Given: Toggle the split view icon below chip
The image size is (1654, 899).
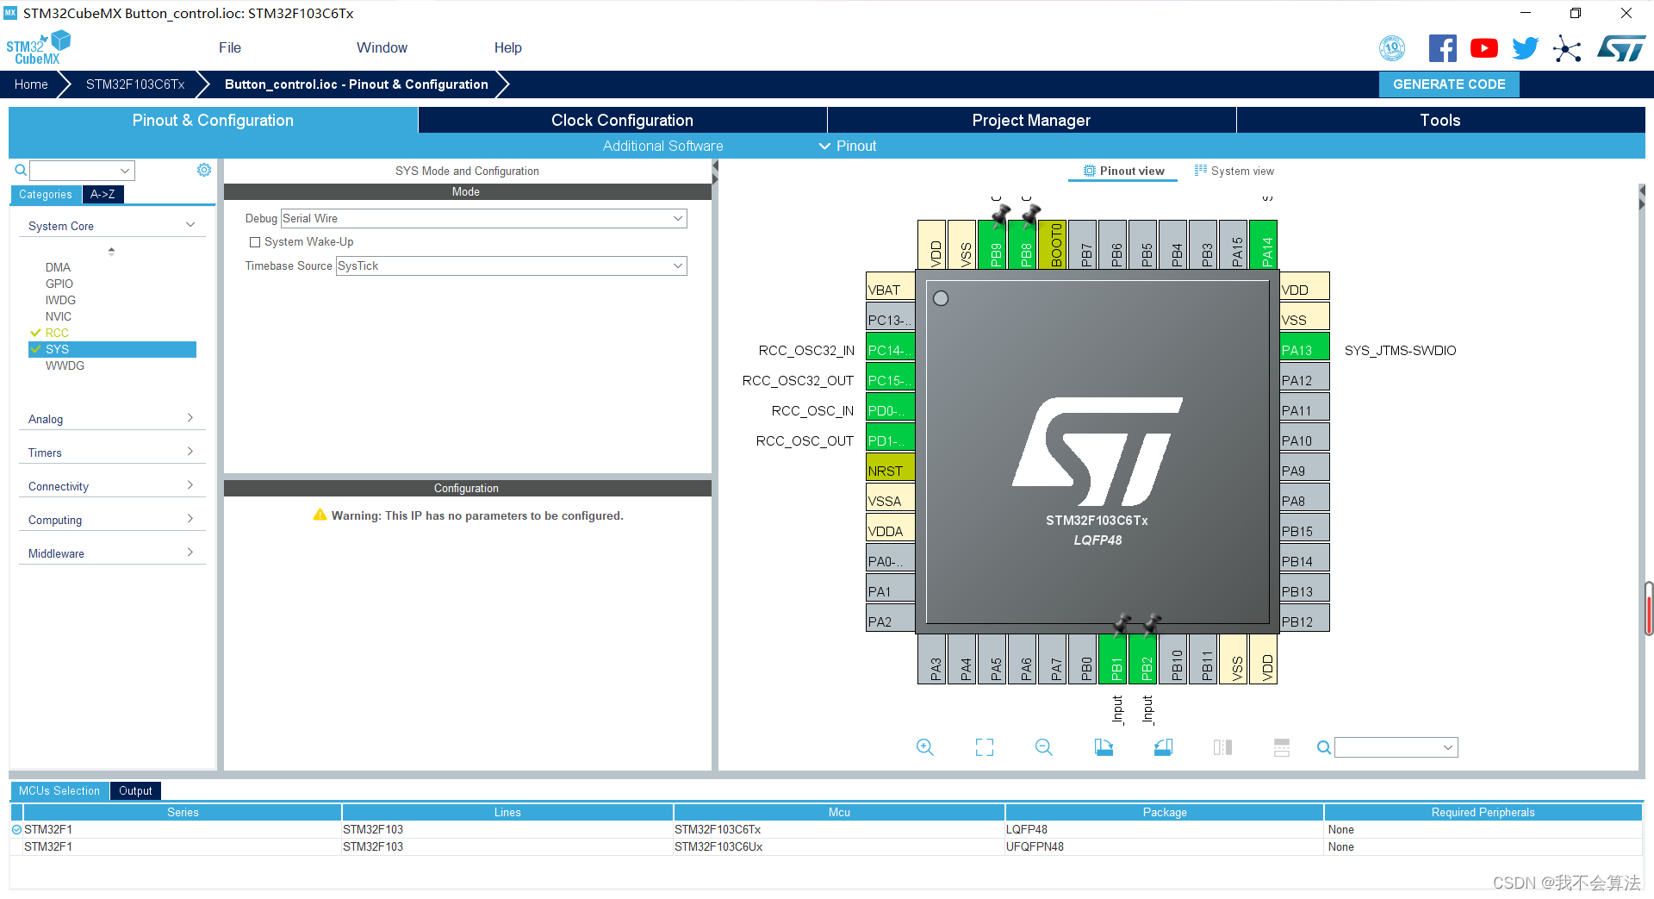Looking at the screenshot, I should (1222, 747).
